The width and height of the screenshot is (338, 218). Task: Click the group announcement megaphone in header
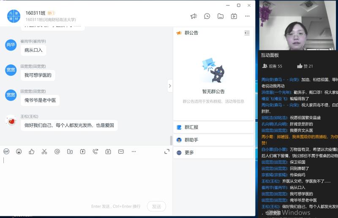click(x=194, y=16)
